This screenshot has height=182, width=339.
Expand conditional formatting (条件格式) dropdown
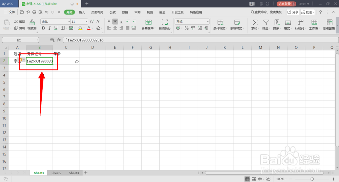pyautogui.click(x=226, y=28)
